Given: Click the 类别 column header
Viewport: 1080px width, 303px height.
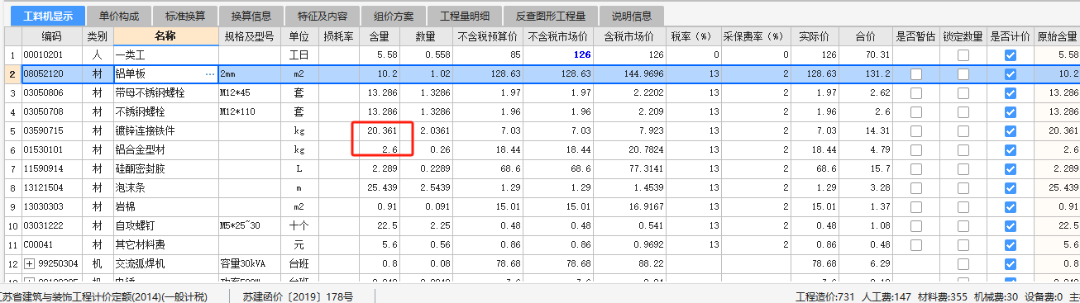Looking at the screenshot, I should coord(98,36).
